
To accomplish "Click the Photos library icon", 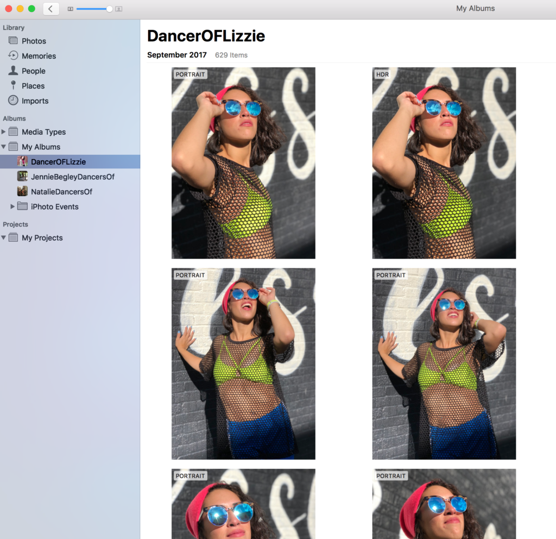I will [x=13, y=40].
